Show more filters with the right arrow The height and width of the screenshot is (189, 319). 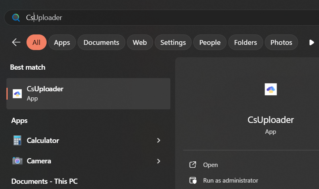(311, 42)
